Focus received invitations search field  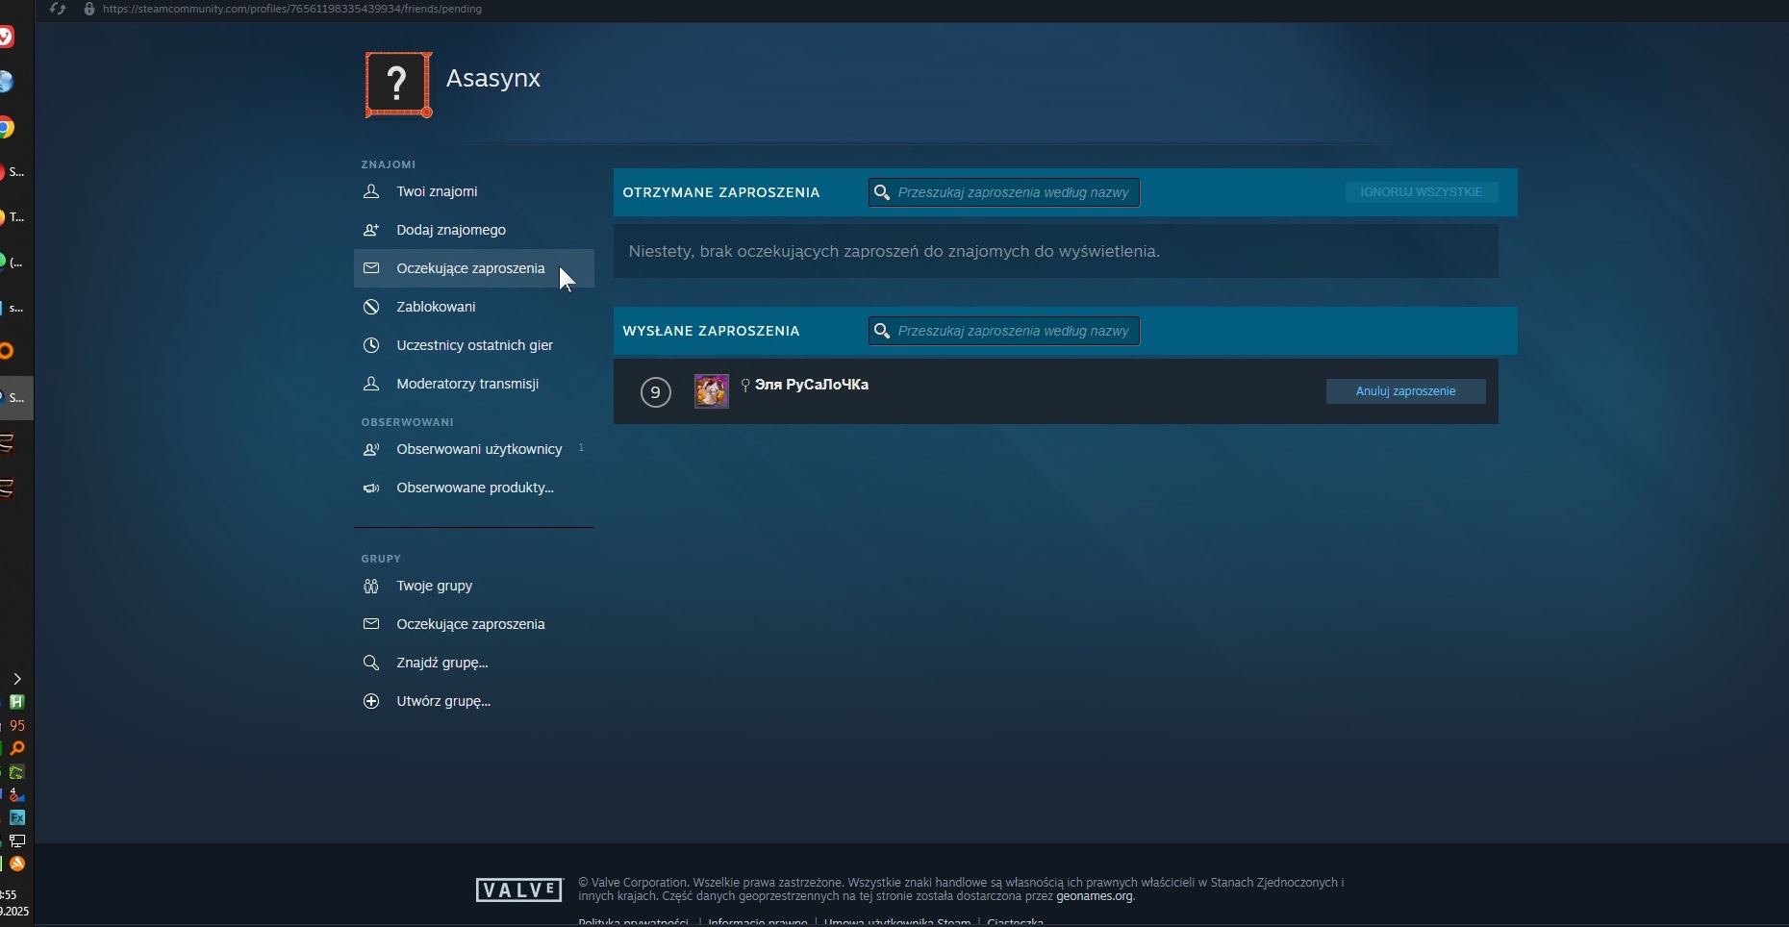1004,192
